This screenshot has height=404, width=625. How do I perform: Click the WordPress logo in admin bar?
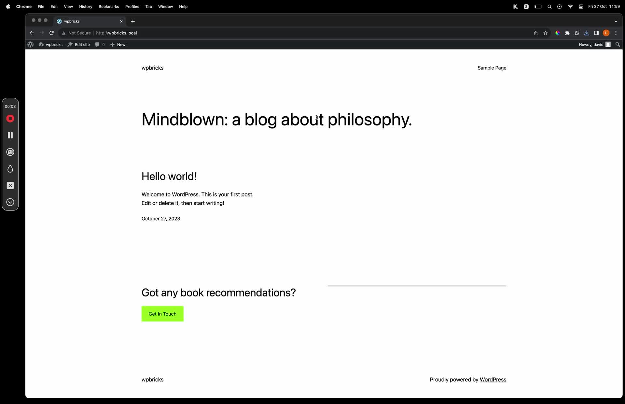(x=31, y=45)
